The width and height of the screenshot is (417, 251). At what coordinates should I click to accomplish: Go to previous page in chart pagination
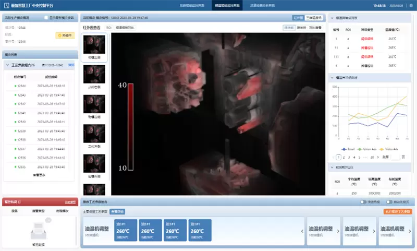pyautogui.click(x=333, y=157)
